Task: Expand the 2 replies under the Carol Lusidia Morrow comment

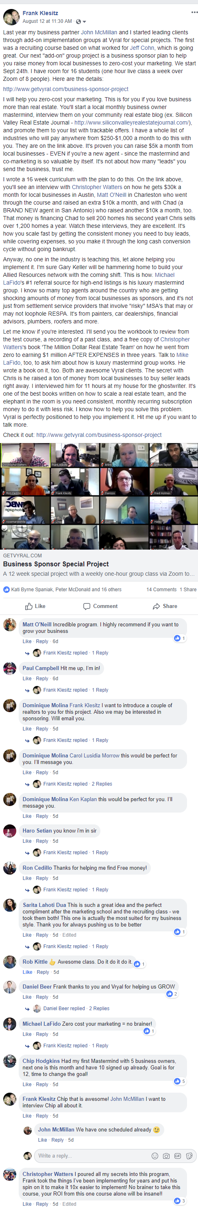Action: point(78,784)
